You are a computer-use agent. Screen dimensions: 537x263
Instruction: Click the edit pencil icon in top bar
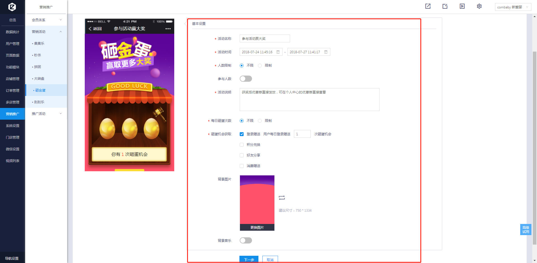pyautogui.click(x=445, y=6)
